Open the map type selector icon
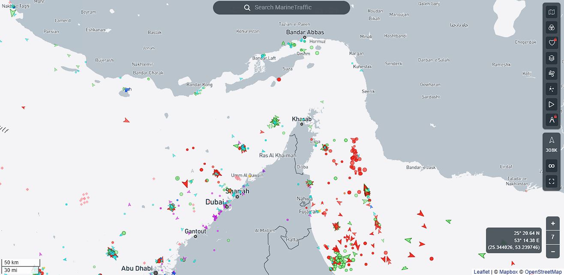 click(552, 12)
